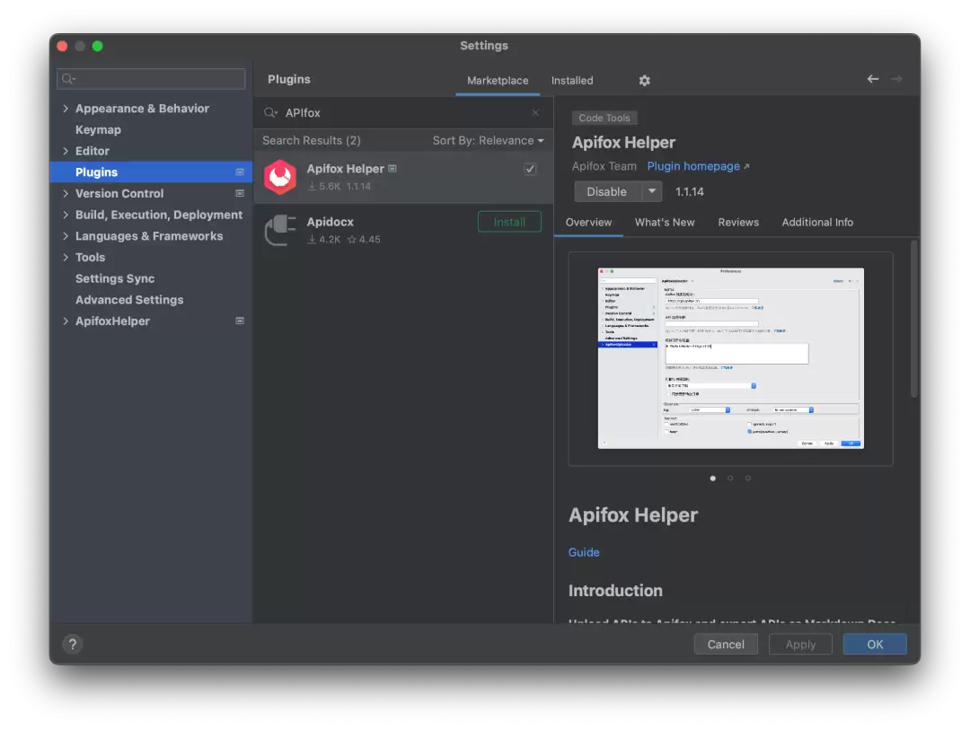The height and width of the screenshot is (730, 970).
Task: Click the 1.1.14 version beside Disable
Action: [689, 192]
